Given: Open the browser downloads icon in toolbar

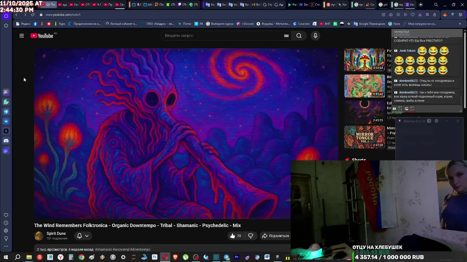Looking at the screenshot, I should coord(420,15).
